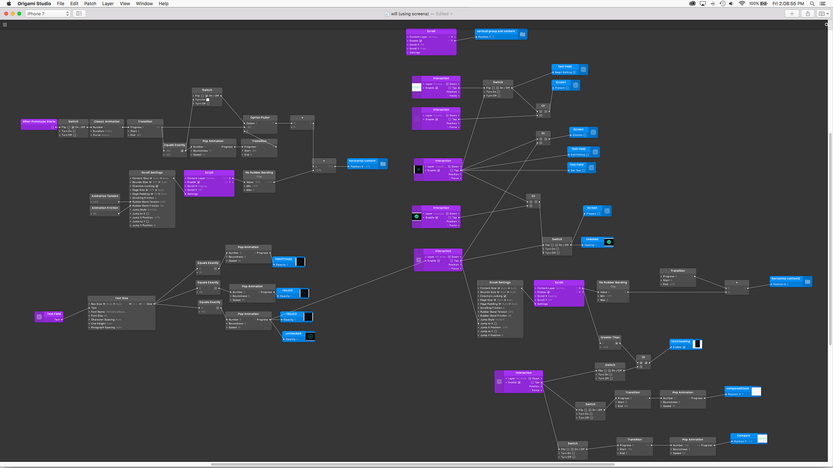Screen dimensions: 833x468
Task: Click the add (+) toolbar button
Action: [x=792, y=14]
